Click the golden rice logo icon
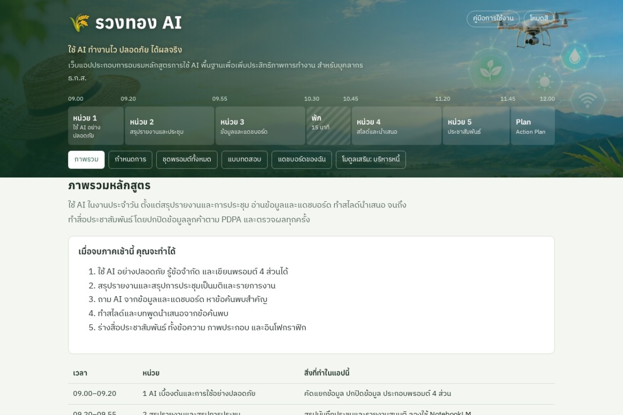623x415 pixels. tap(79, 23)
